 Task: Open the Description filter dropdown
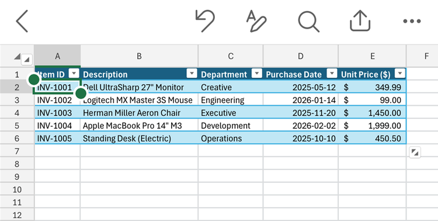[192, 73]
